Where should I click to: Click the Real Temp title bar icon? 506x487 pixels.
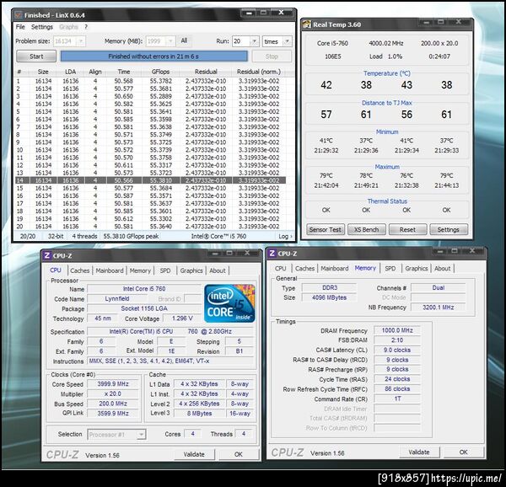(307, 24)
